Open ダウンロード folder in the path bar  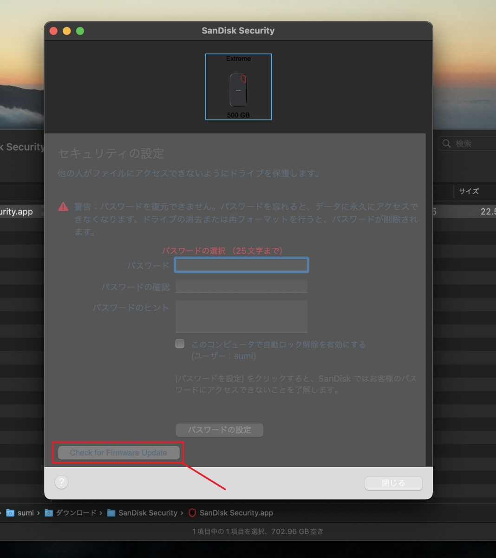point(71,513)
